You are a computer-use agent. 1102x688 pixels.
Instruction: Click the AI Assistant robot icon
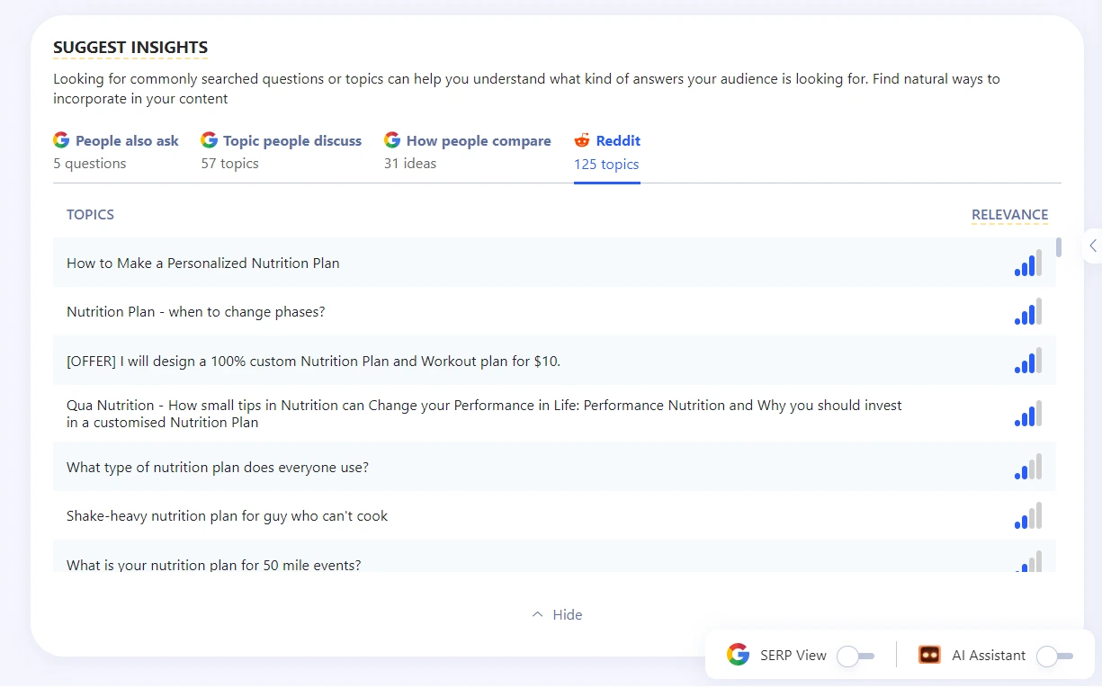tap(929, 655)
